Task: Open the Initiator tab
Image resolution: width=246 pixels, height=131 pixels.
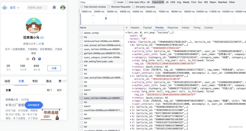Action: pyautogui.click(x=185, y=28)
